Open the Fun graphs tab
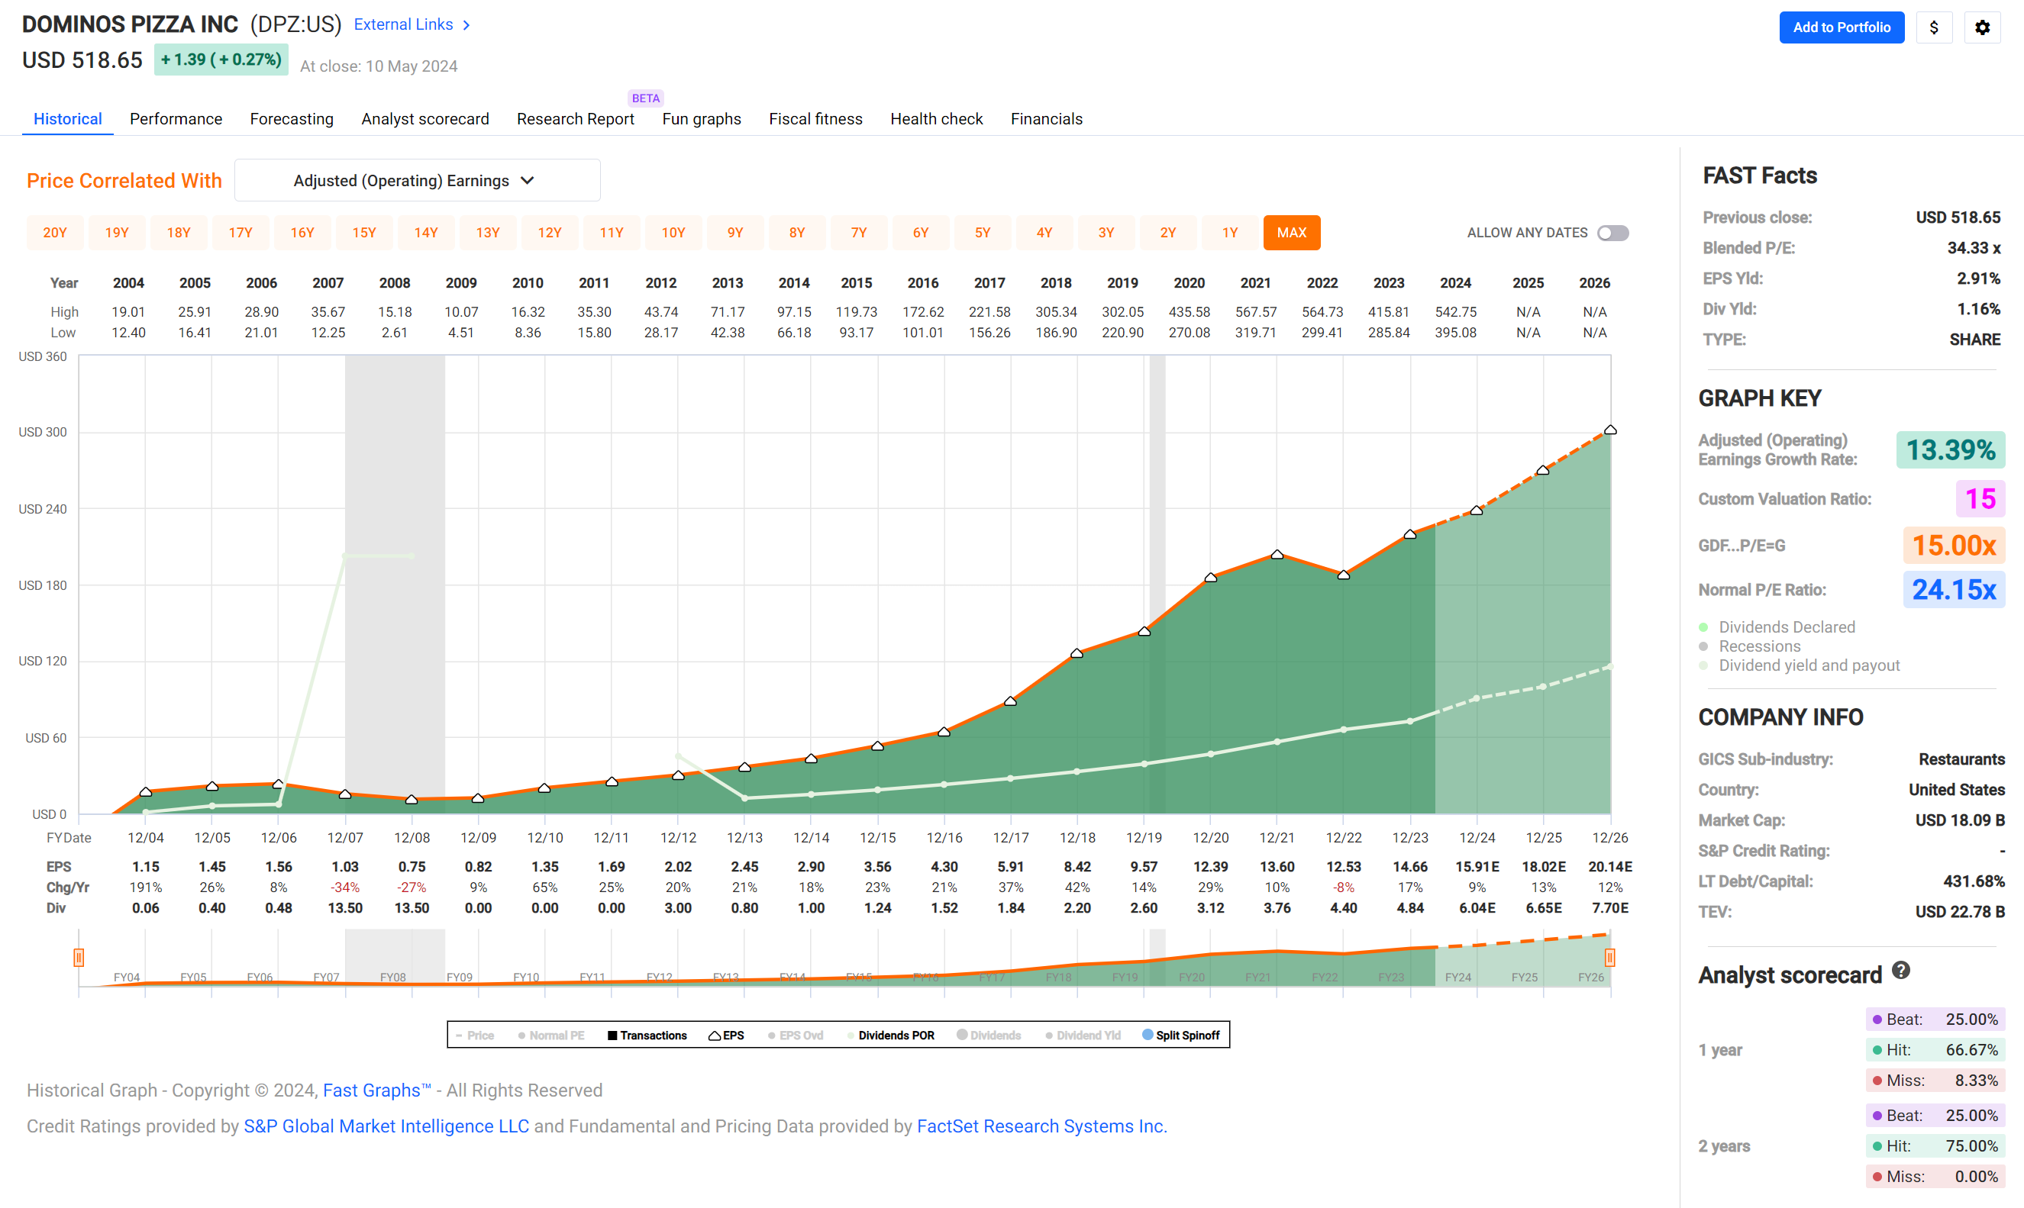Viewport: 2024px width, 1208px height. pyautogui.click(x=702, y=119)
